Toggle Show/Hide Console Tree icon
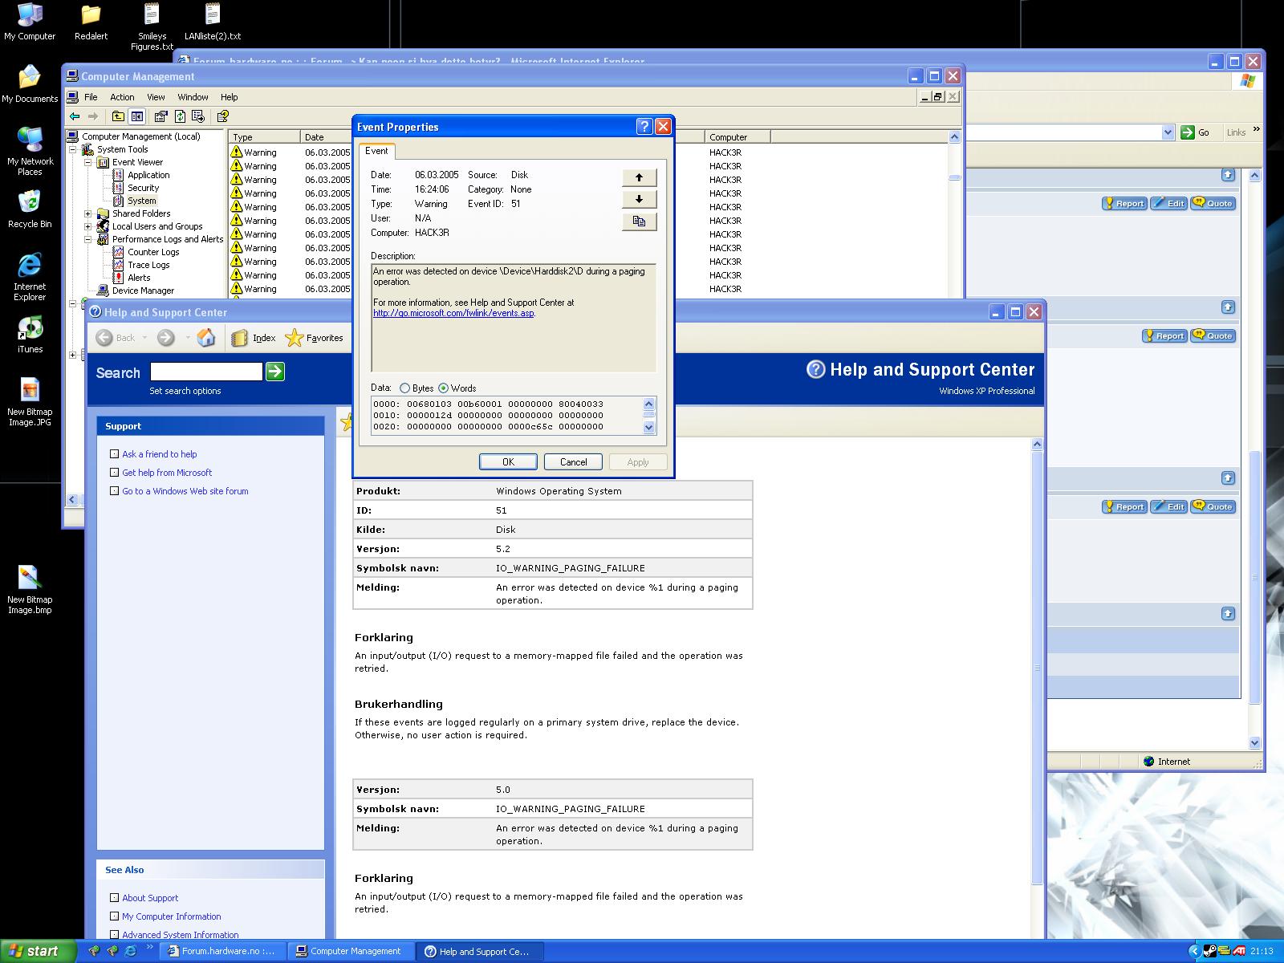Image resolution: width=1284 pixels, height=963 pixels. [137, 116]
